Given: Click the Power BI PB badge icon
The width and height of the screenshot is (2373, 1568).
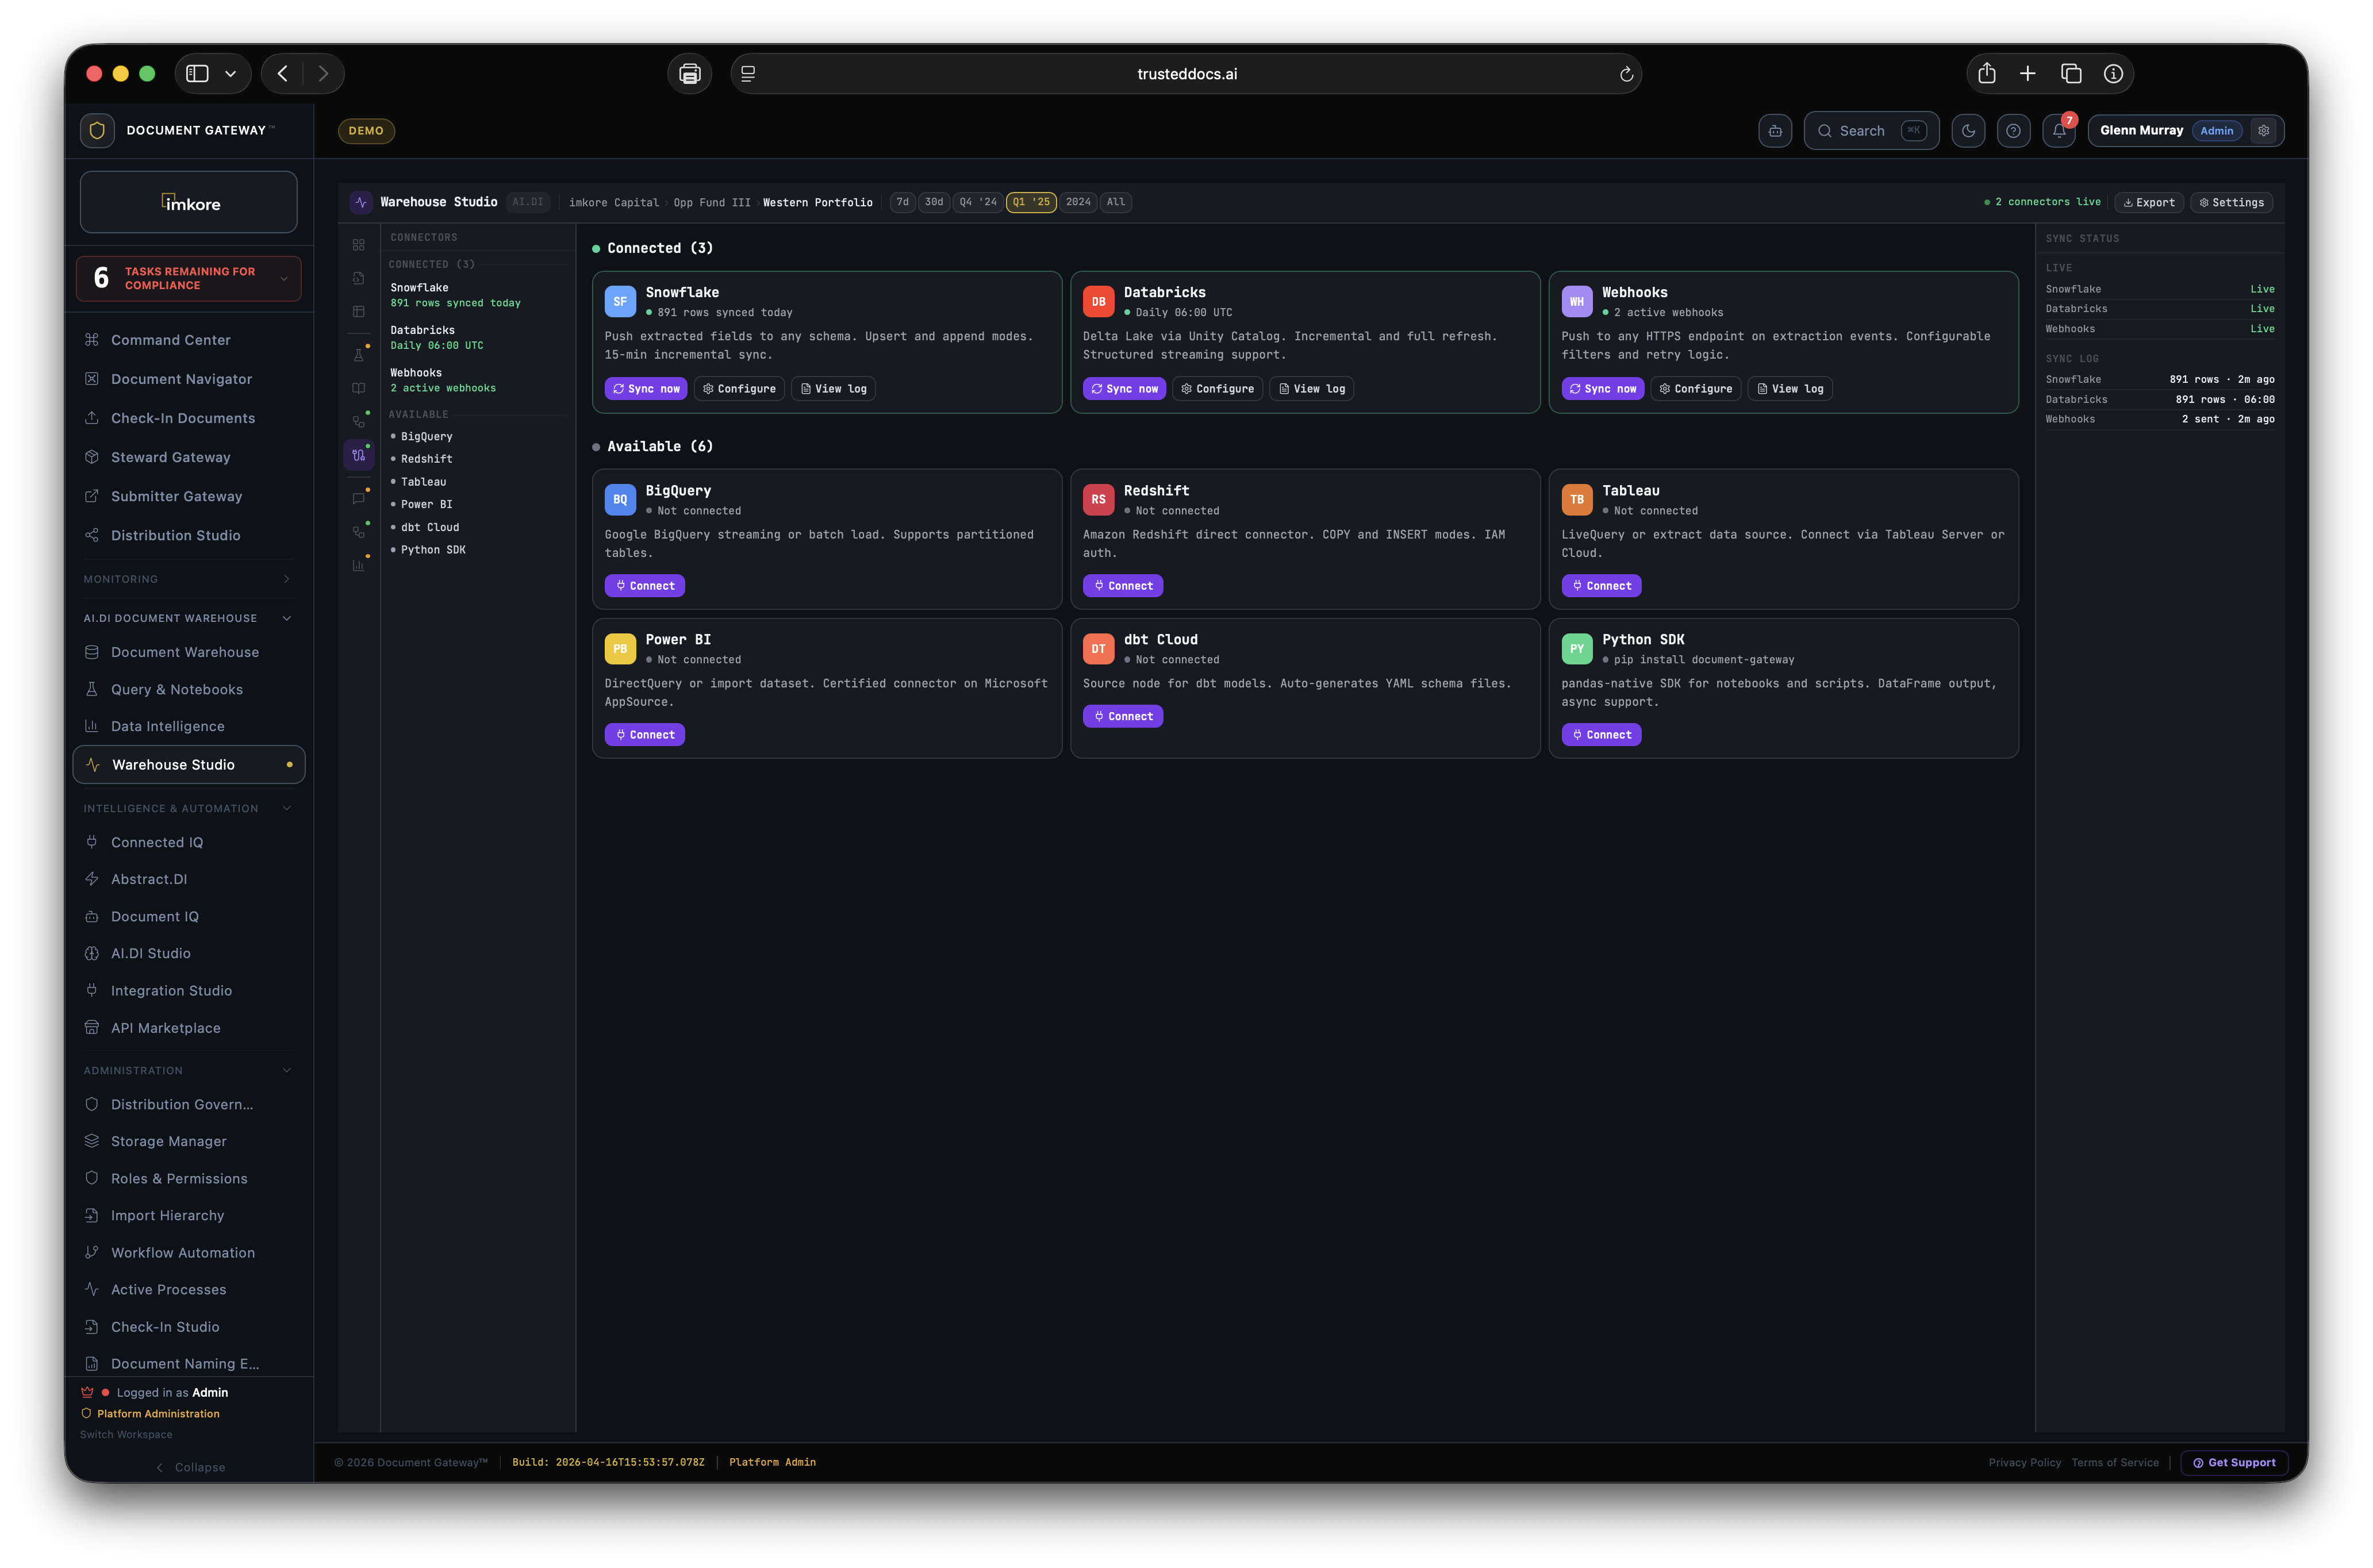Looking at the screenshot, I should pos(620,648).
